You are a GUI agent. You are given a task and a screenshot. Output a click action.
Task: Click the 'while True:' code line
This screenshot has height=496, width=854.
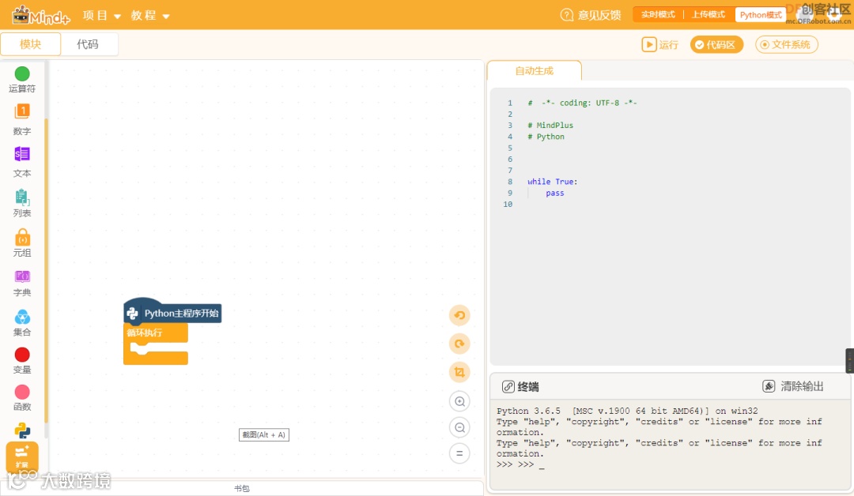pos(552,182)
